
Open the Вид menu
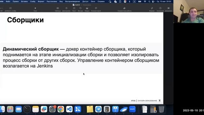coord(61,2)
